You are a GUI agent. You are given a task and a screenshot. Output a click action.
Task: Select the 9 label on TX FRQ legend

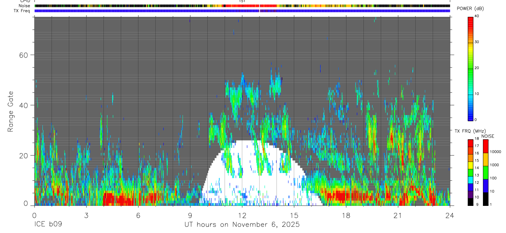tap(477, 205)
